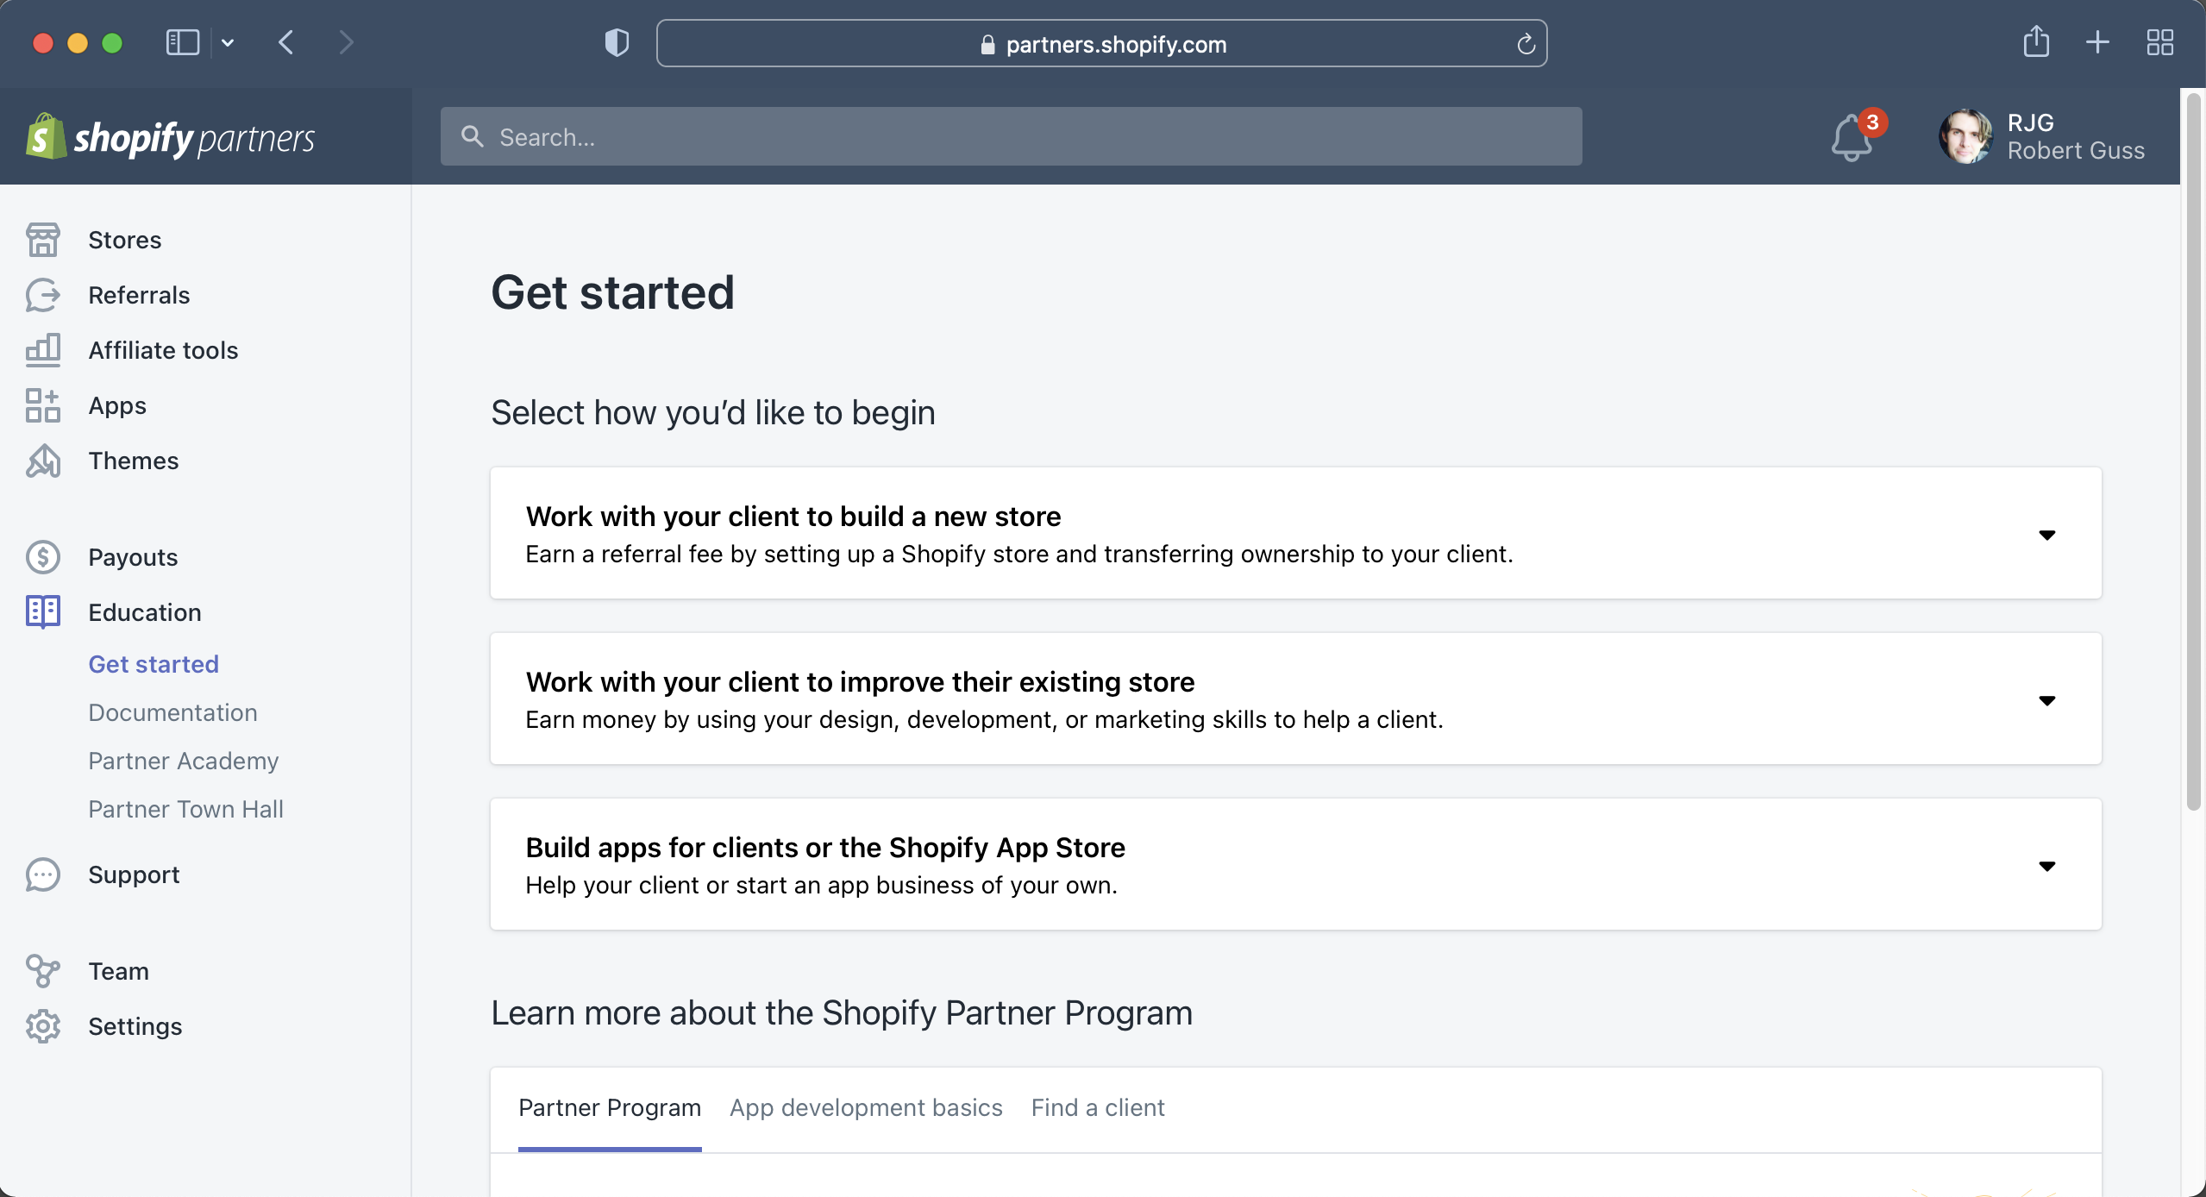This screenshot has height=1197, width=2206.
Task: Show Safari tab overview grid
Action: point(2159,42)
